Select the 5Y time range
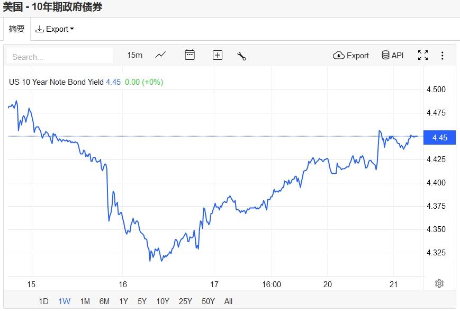Viewport: 460px width, 311px height. point(142,301)
